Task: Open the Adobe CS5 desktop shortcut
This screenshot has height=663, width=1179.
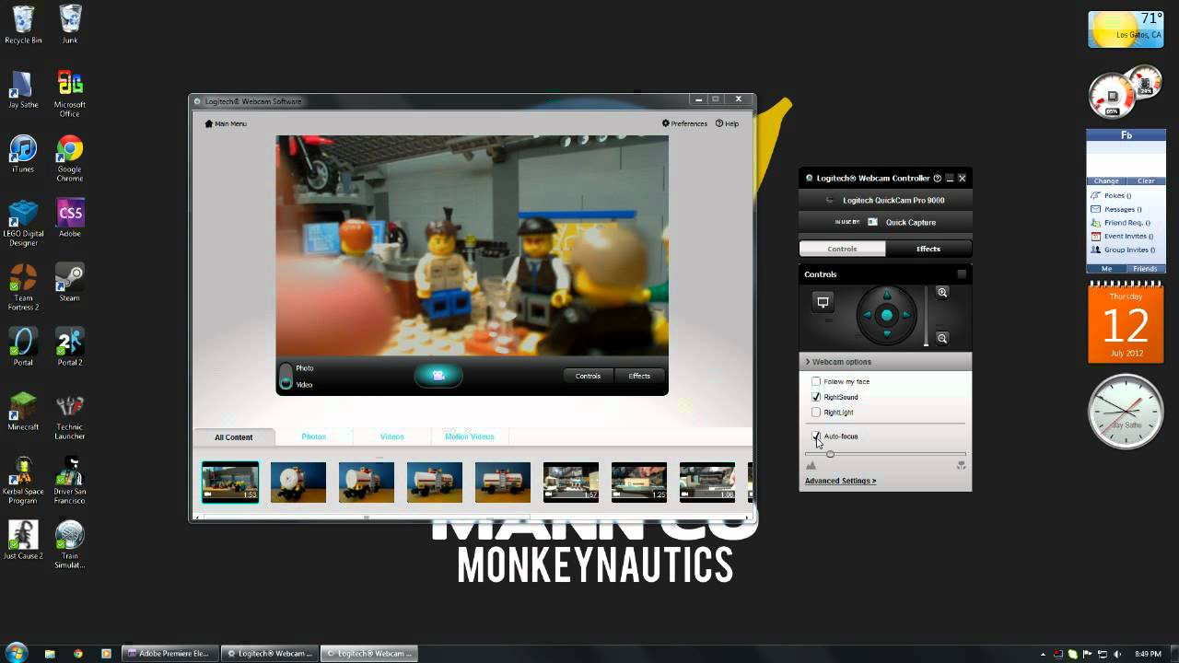Action: pyautogui.click(x=70, y=218)
